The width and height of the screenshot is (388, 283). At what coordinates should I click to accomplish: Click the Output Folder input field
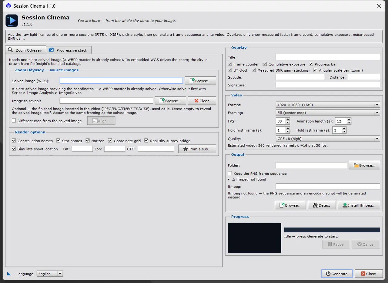pos(311,165)
